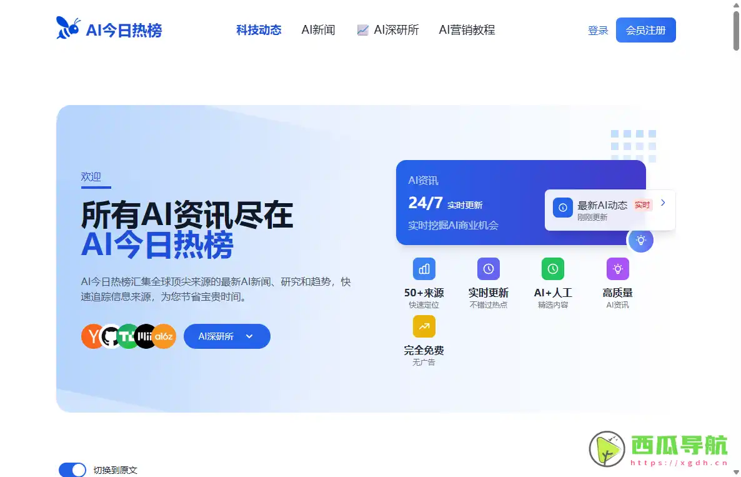Click the 最新AI动态 card title
Screen dimensions: 741x477
coord(602,205)
